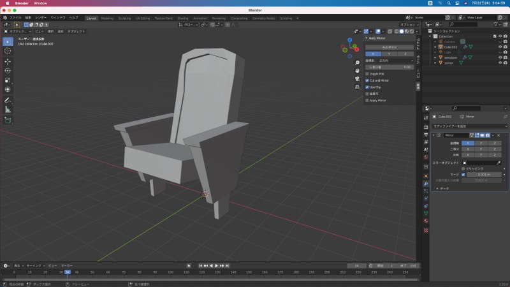Enable the Toggle Edit checkbox
The width and height of the screenshot is (510, 287).
[367, 74]
